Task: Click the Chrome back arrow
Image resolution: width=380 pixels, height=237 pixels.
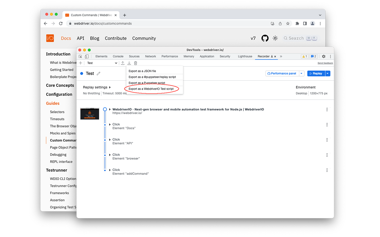Action: (45, 23)
